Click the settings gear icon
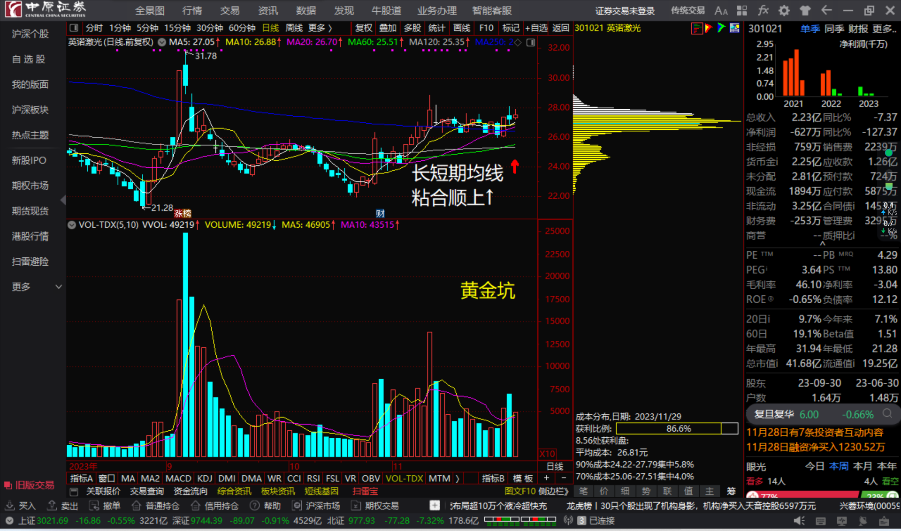 [x=784, y=10]
